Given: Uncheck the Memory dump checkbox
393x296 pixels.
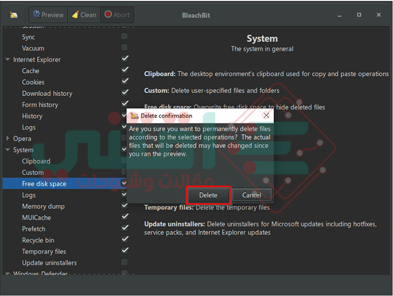Looking at the screenshot, I should (x=125, y=206).
